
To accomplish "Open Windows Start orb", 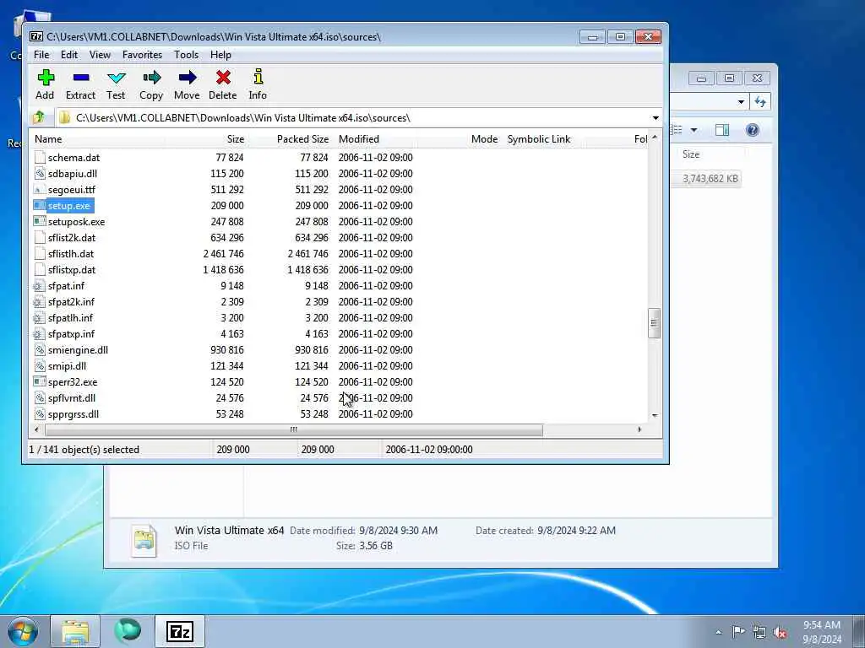I will click(23, 631).
